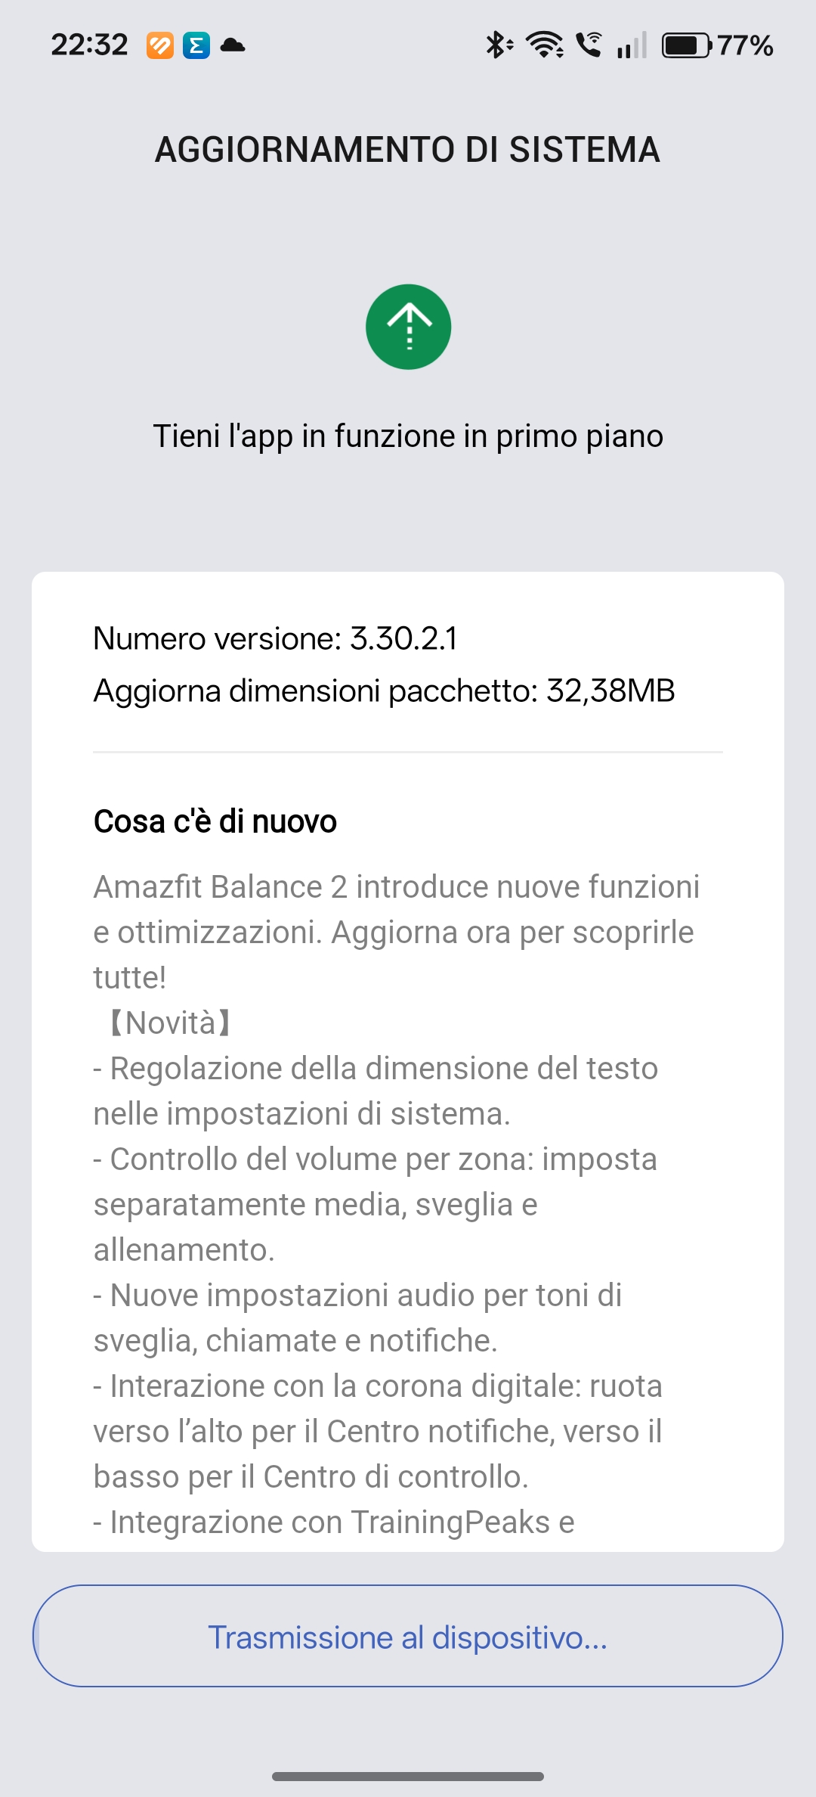This screenshot has width=816, height=1797.
Task: Tap the Wi-Fi status icon
Action: (544, 45)
